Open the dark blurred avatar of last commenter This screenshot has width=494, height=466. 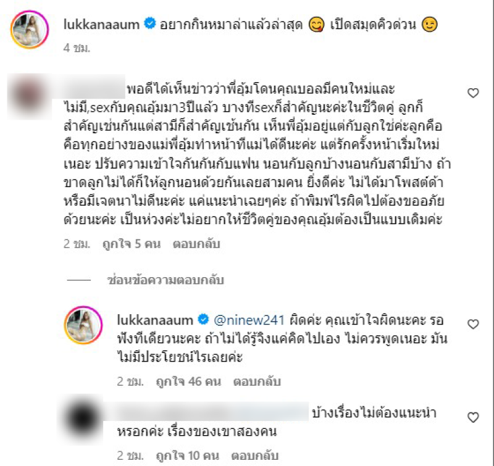83,418
